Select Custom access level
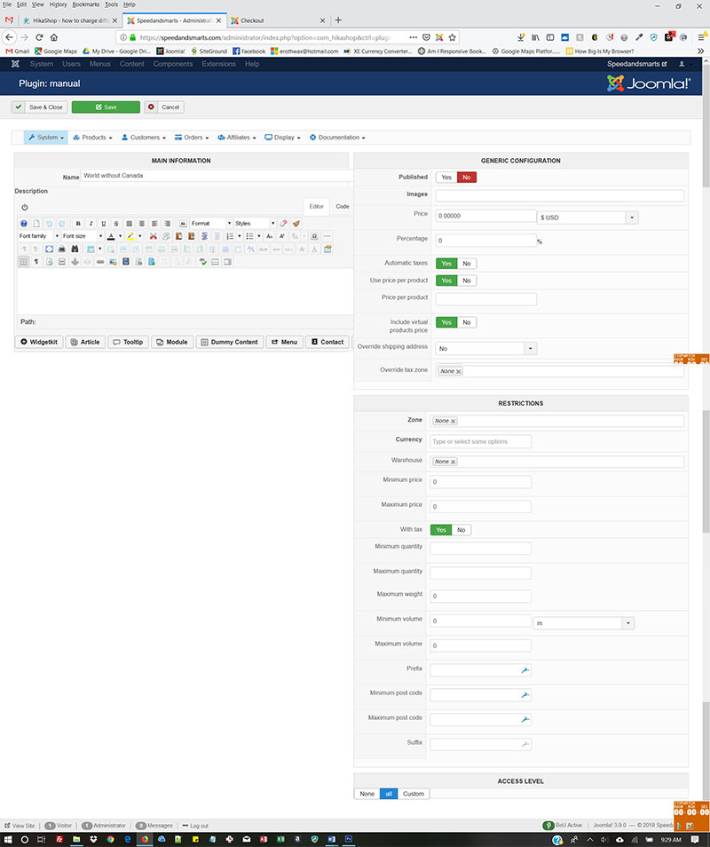 414,794
